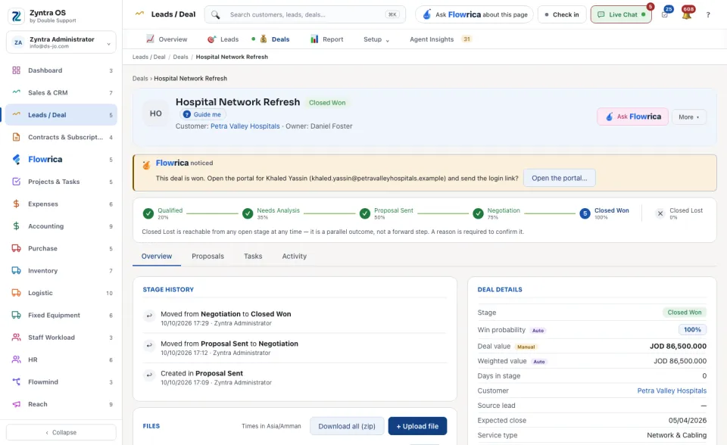Open Projects & Tasks sidebar icon
Viewport: 727px width, 445px height.
[16, 182]
